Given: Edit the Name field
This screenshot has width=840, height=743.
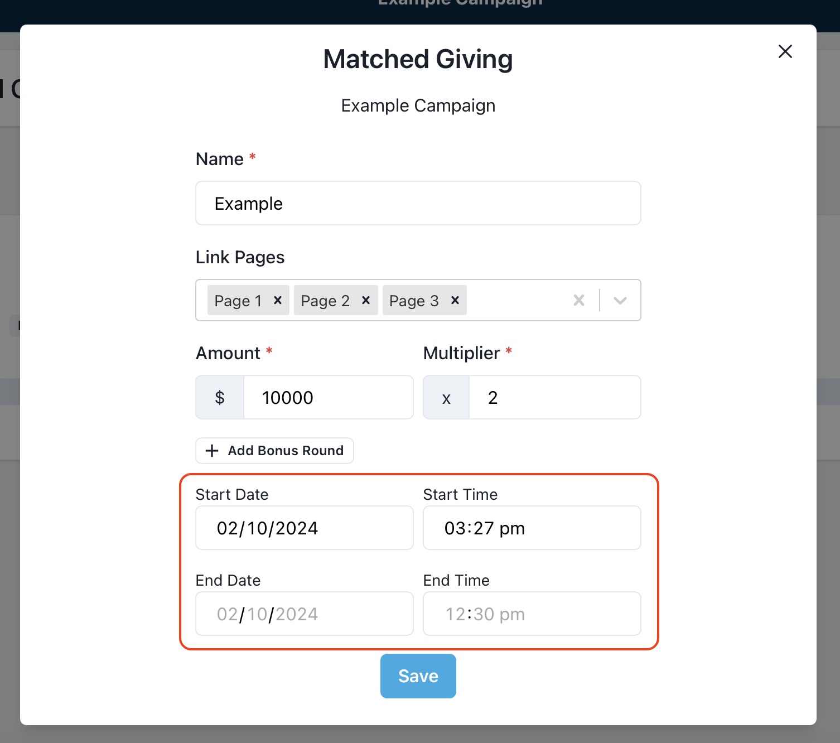Looking at the screenshot, I should (418, 203).
